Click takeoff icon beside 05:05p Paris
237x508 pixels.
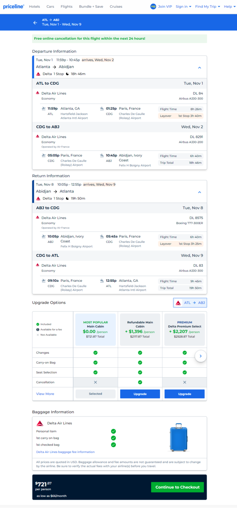tap(44, 155)
